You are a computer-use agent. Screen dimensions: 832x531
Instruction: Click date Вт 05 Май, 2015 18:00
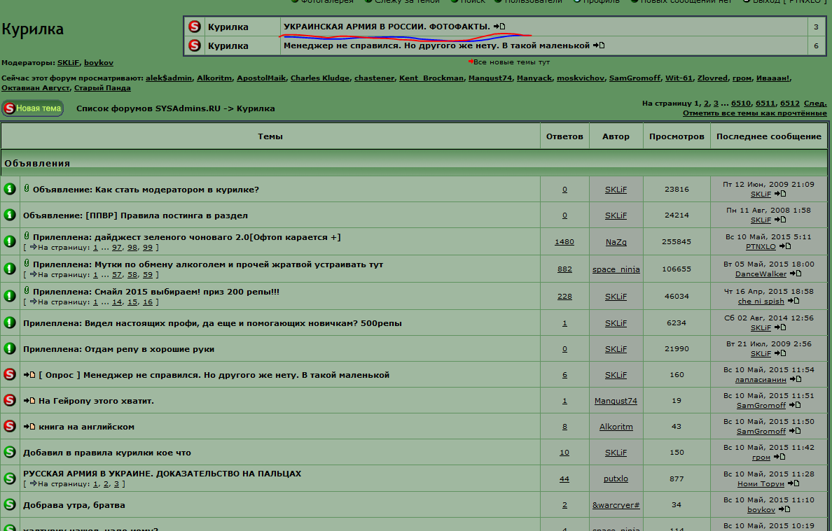point(769,264)
